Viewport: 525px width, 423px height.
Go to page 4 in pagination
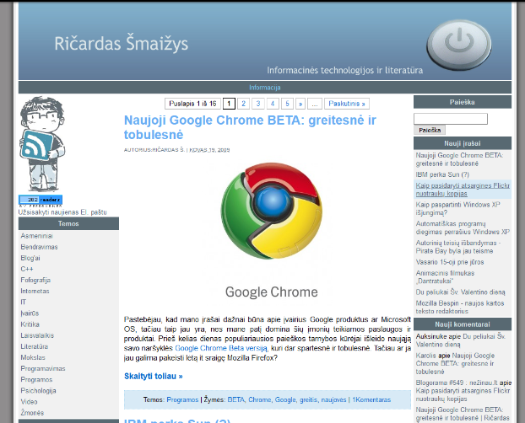(x=273, y=104)
